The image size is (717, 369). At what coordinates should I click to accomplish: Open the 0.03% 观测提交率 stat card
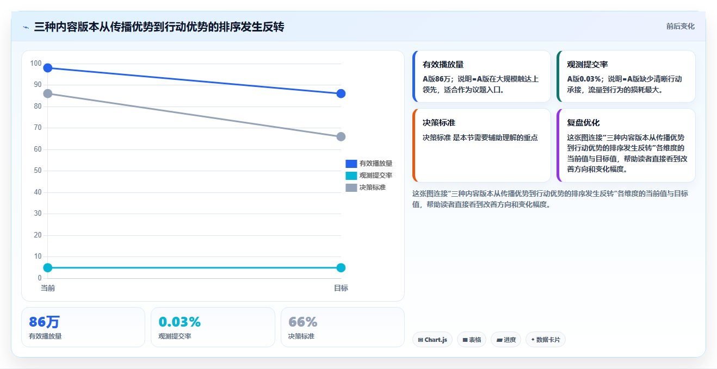point(213,327)
